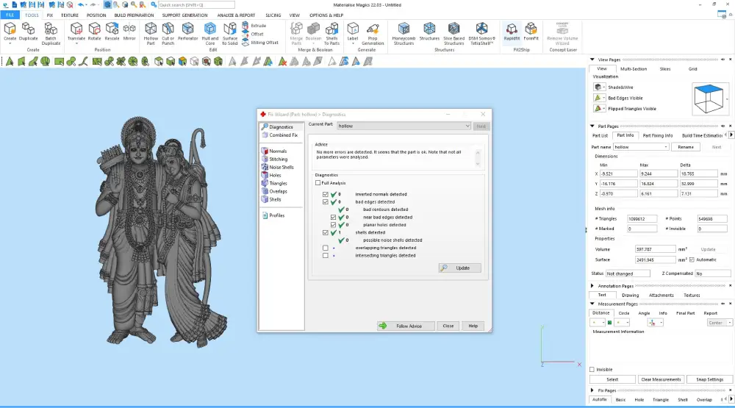Screen dimensions: 735x408
Task: Expand the Annotation Pages panel
Action: 592,285
